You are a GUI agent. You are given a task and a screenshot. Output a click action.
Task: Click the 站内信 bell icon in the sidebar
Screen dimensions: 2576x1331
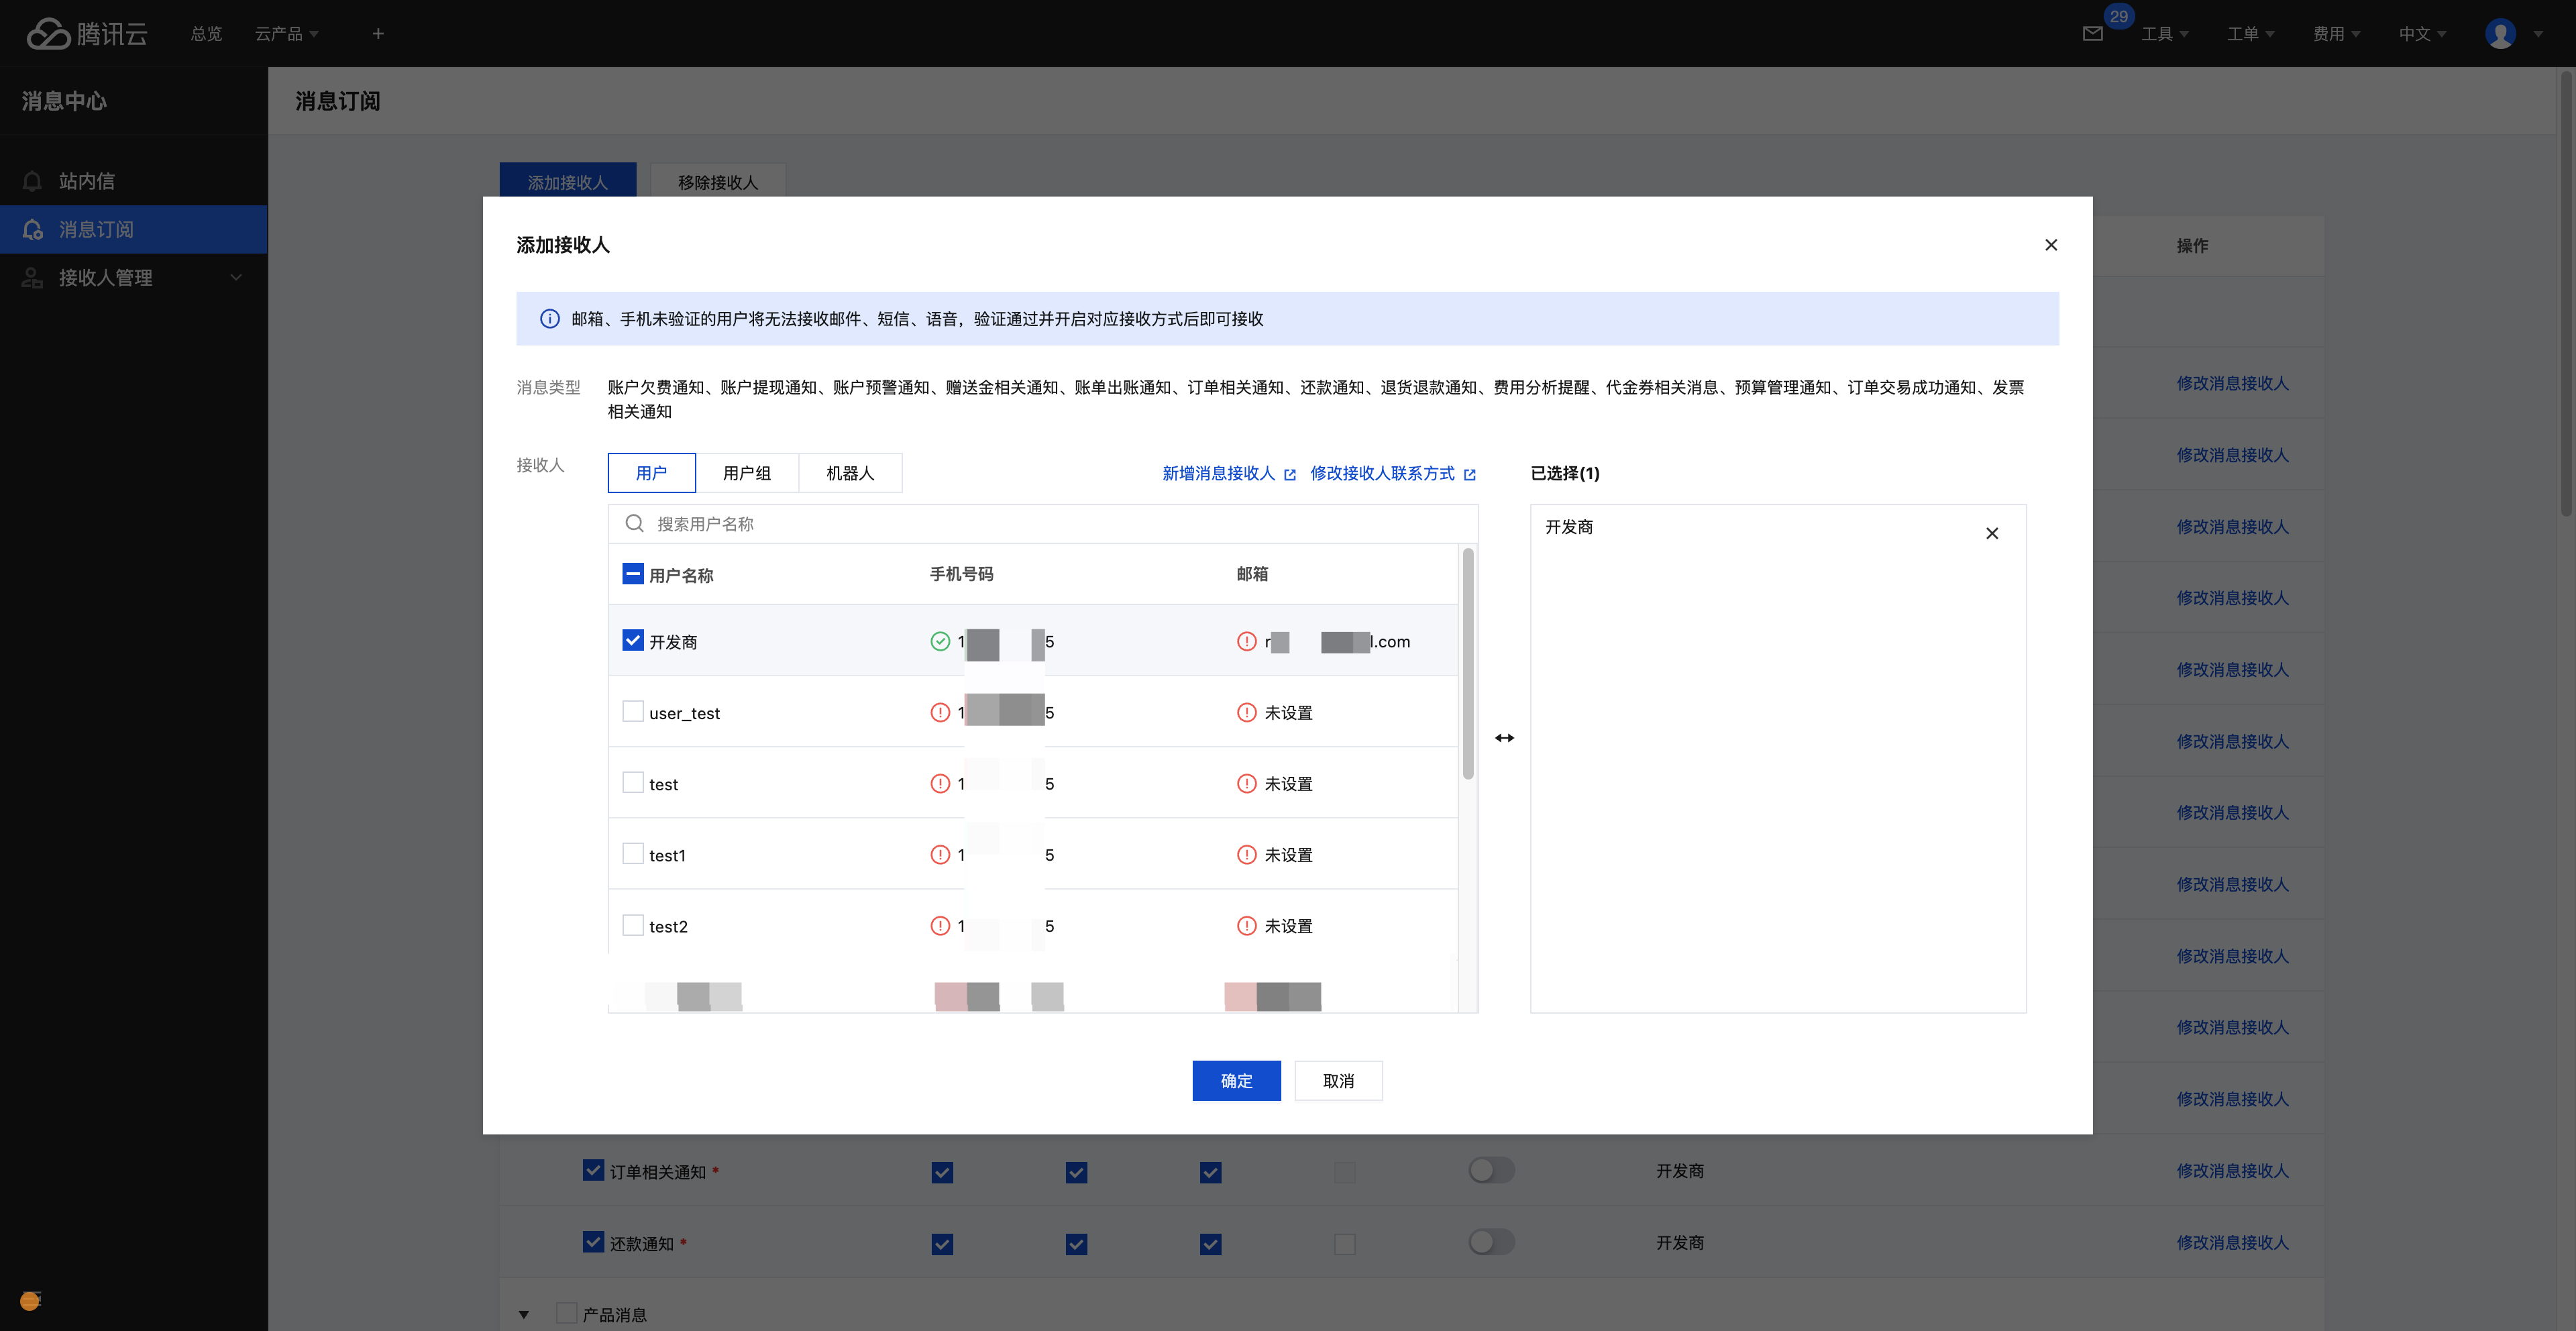[32, 181]
